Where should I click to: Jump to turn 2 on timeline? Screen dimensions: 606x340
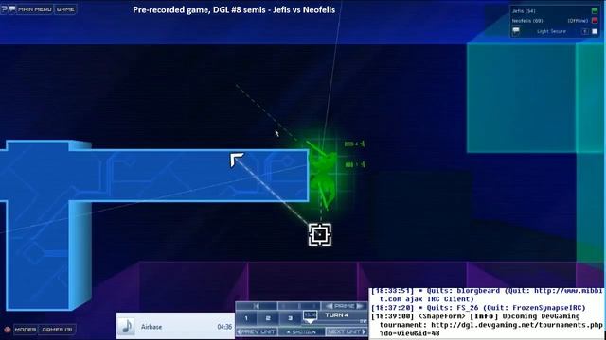tap(268, 318)
